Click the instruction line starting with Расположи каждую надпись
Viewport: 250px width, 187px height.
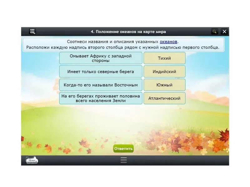(x=123, y=48)
